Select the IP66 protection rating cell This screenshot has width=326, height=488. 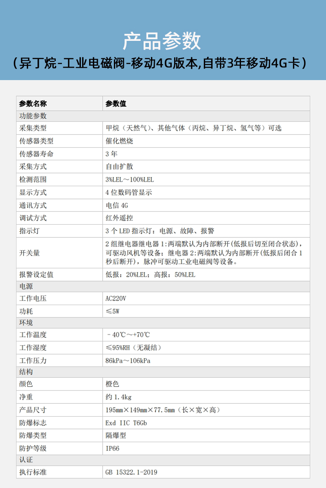[x=112, y=448]
